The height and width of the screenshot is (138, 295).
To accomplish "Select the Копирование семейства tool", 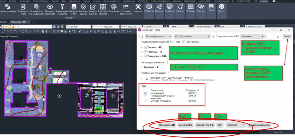I will coord(62,9).
